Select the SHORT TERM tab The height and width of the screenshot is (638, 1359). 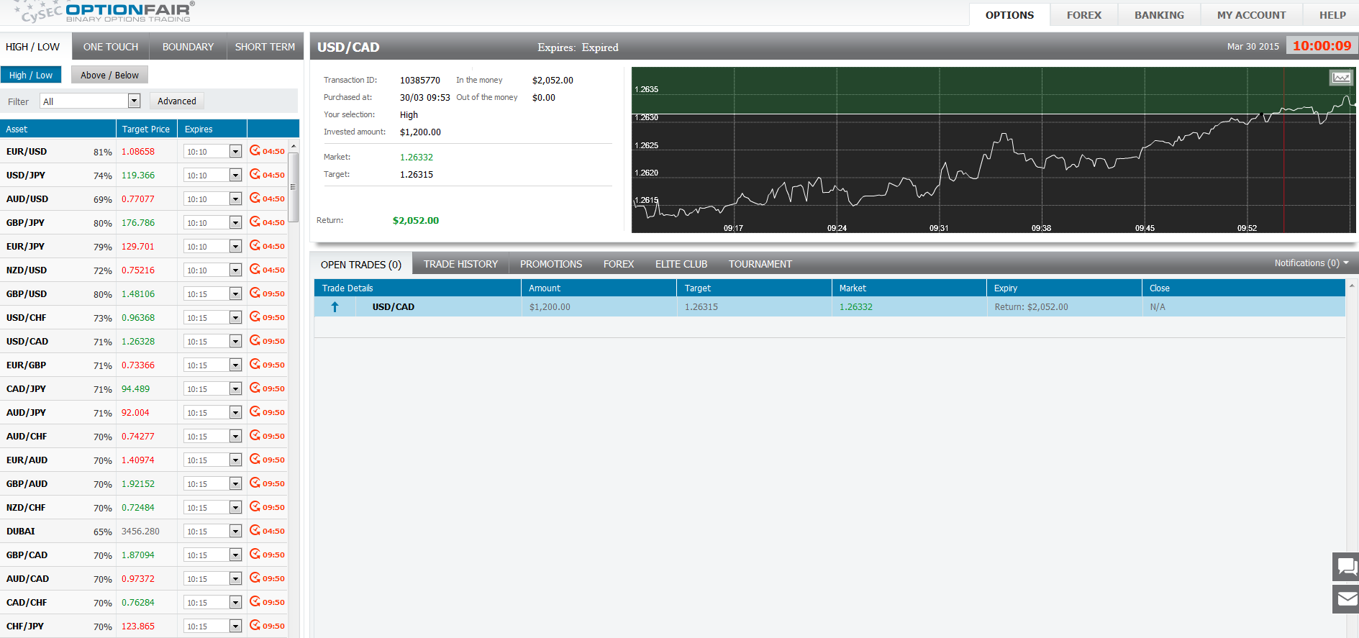pos(265,47)
